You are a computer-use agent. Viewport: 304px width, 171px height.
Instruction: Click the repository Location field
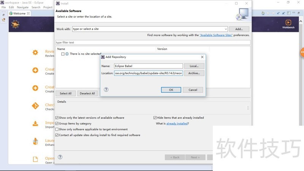pos(148,73)
